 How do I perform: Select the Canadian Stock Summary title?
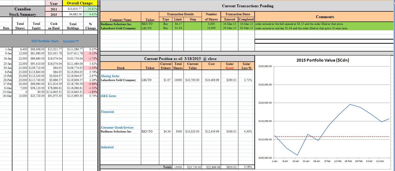coord(22,12)
